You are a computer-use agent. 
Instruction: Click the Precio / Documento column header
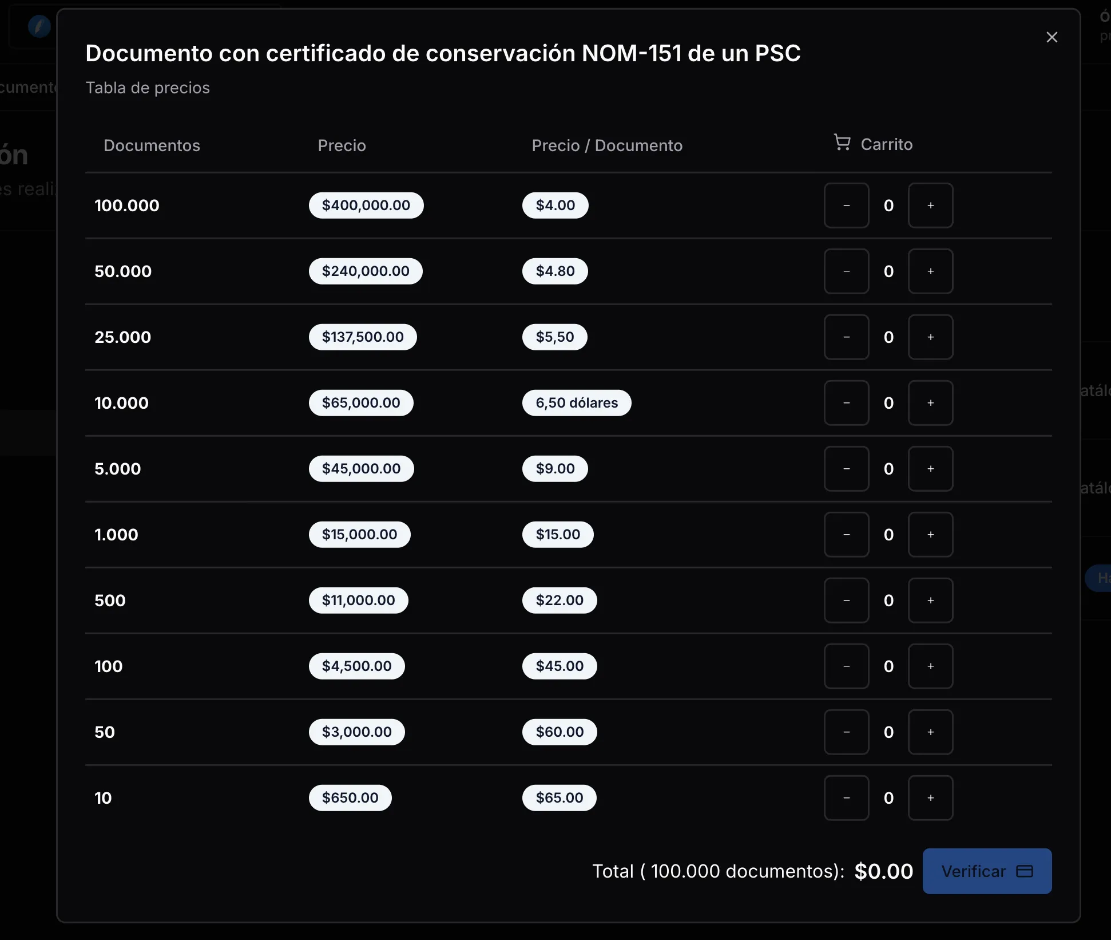coord(606,145)
